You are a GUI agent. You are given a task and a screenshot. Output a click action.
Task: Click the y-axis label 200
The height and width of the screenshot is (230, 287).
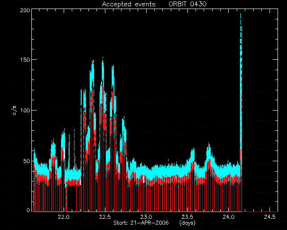coord(25,10)
